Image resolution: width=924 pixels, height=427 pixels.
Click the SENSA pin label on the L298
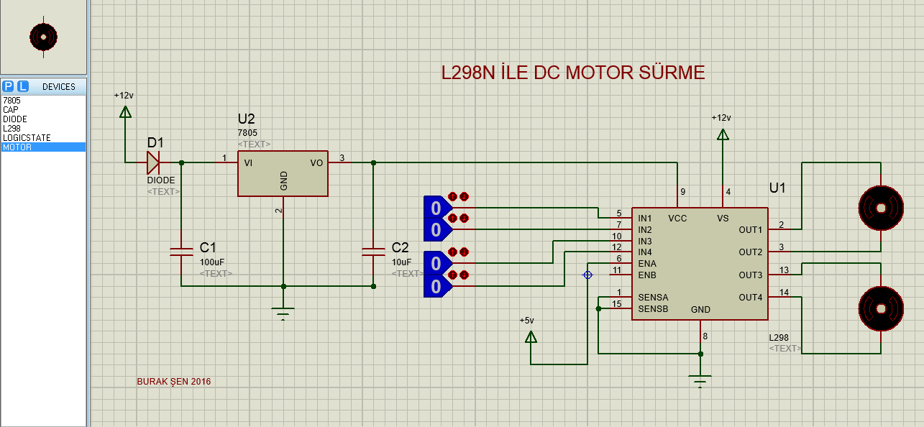pos(653,298)
